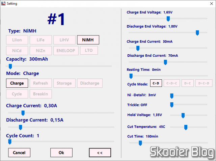The height and width of the screenshot is (161, 216).
Task: Click the 'Trickle: OFF' label
Action: (x=137, y=105)
